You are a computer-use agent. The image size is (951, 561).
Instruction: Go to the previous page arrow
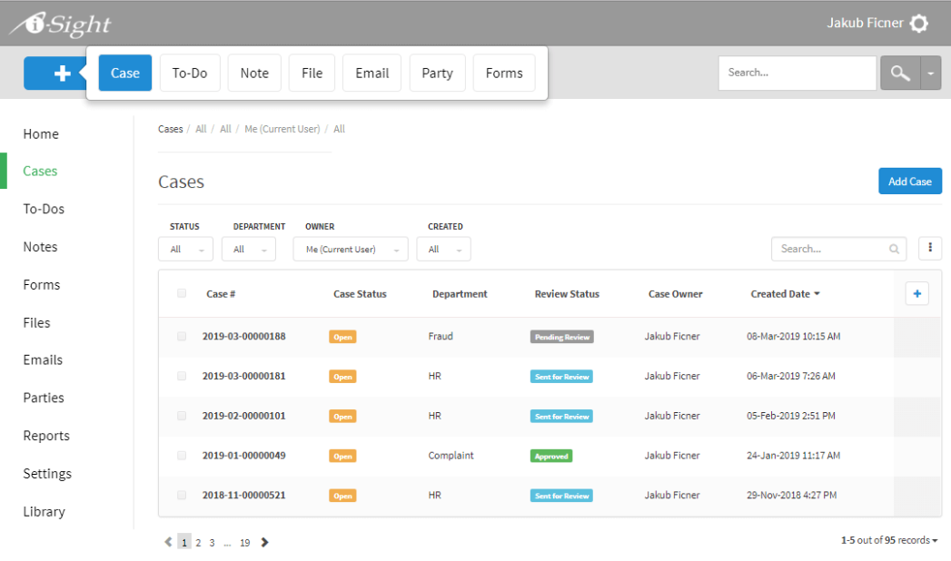(168, 542)
